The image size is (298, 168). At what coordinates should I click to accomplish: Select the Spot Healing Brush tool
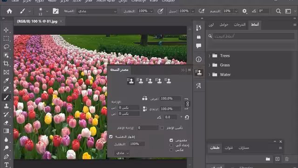[6, 89]
